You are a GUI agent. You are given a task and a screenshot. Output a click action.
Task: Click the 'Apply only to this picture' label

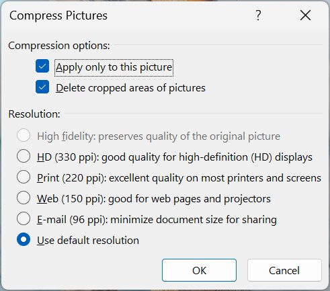pyautogui.click(x=114, y=67)
